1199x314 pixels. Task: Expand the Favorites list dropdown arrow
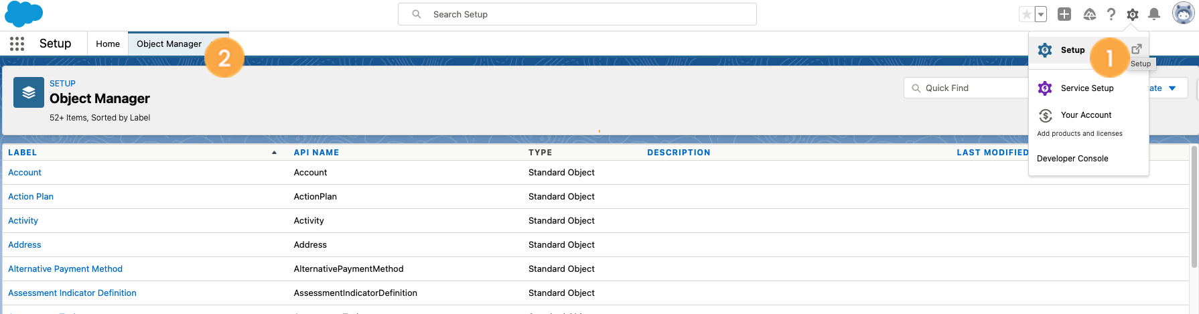tap(1041, 14)
